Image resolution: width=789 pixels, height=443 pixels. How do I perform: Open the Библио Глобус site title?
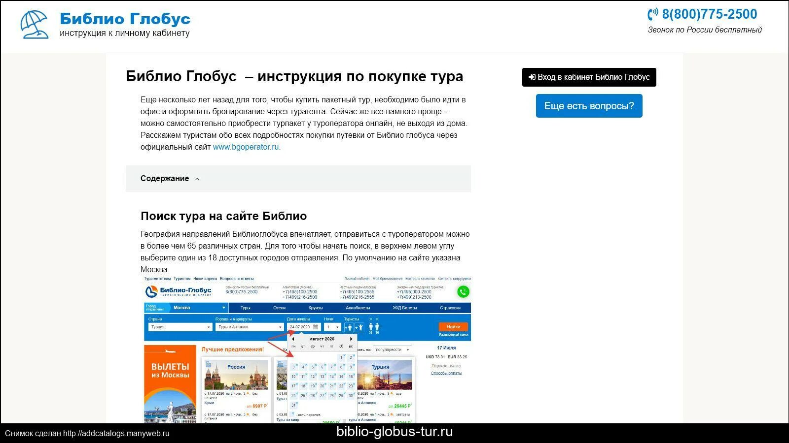point(125,19)
